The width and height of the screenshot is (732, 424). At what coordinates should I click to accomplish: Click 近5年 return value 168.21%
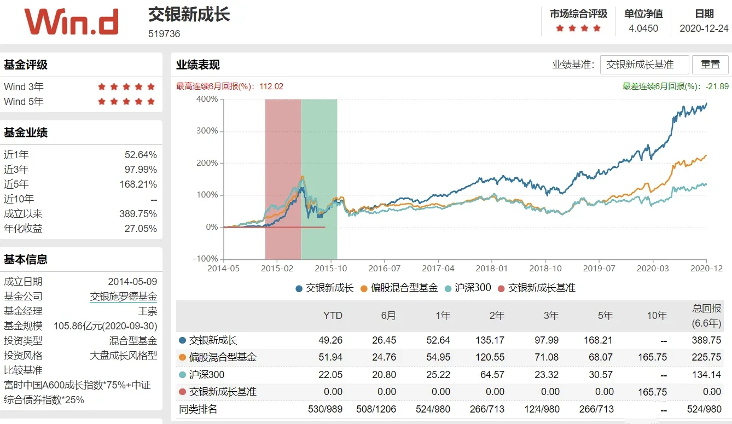pos(138,184)
